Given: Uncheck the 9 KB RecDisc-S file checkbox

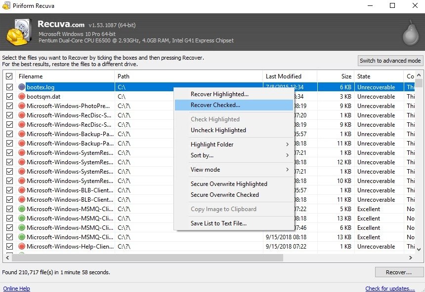Looking at the screenshot, I should pyautogui.click(x=9, y=124).
